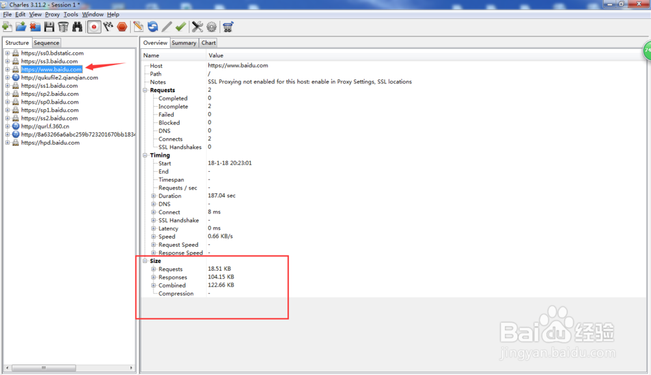Open Tools using the wrench and screwdriver icon
The height and width of the screenshot is (375, 651).
click(x=197, y=27)
